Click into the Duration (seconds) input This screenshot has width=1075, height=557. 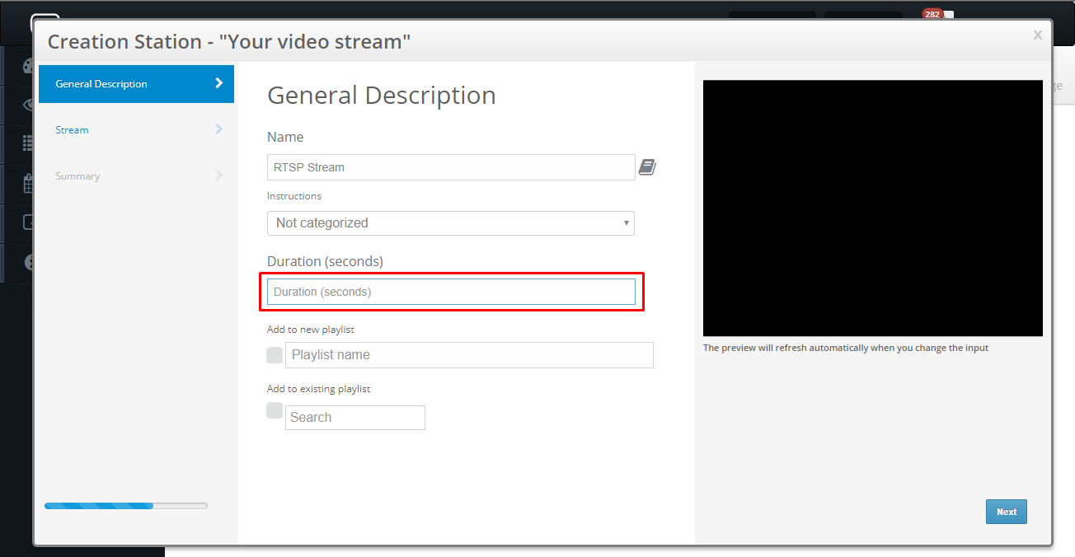(451, 292)
